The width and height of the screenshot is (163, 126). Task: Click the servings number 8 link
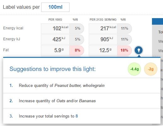click(77, 116)
